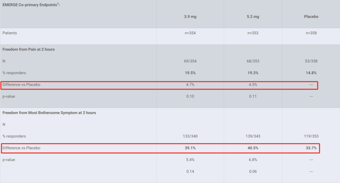
Task: Click Freedom from Pain at 2 hours heading
Action: tap(29, 50)
